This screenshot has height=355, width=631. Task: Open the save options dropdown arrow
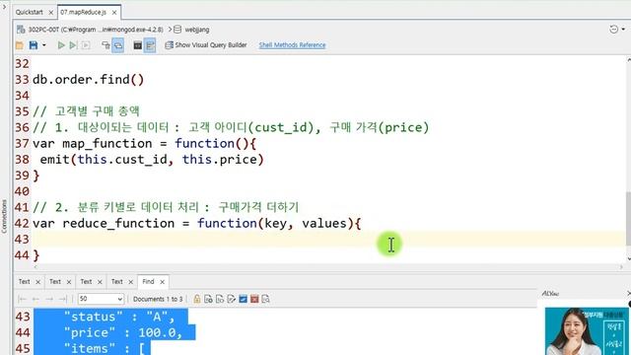click(x=43, y=45)
